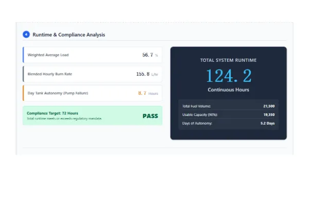Click the 'Days of Autonomy:' label

[x=197, y=124]
